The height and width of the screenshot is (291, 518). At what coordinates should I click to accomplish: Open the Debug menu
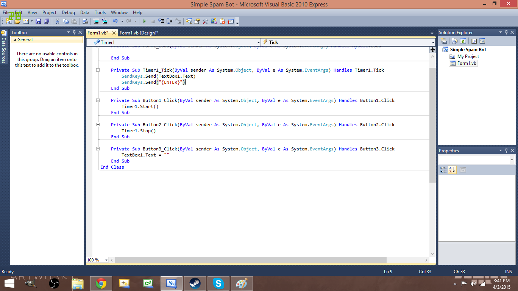coord(68,13)
